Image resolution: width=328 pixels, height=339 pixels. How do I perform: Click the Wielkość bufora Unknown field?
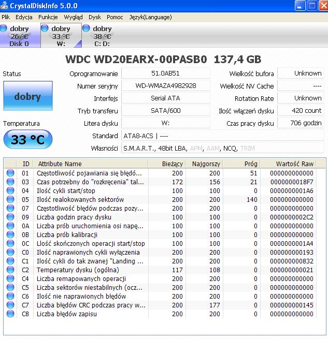click(x=301, y=73)
